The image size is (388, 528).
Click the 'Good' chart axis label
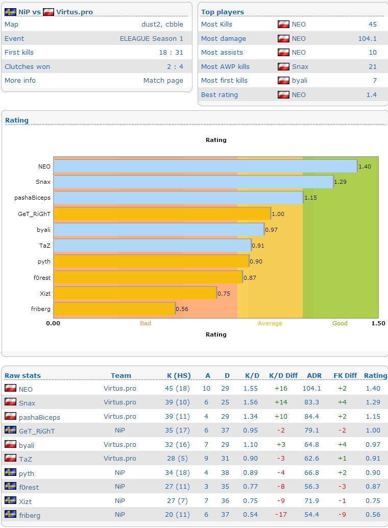click(x=340, y=323)
